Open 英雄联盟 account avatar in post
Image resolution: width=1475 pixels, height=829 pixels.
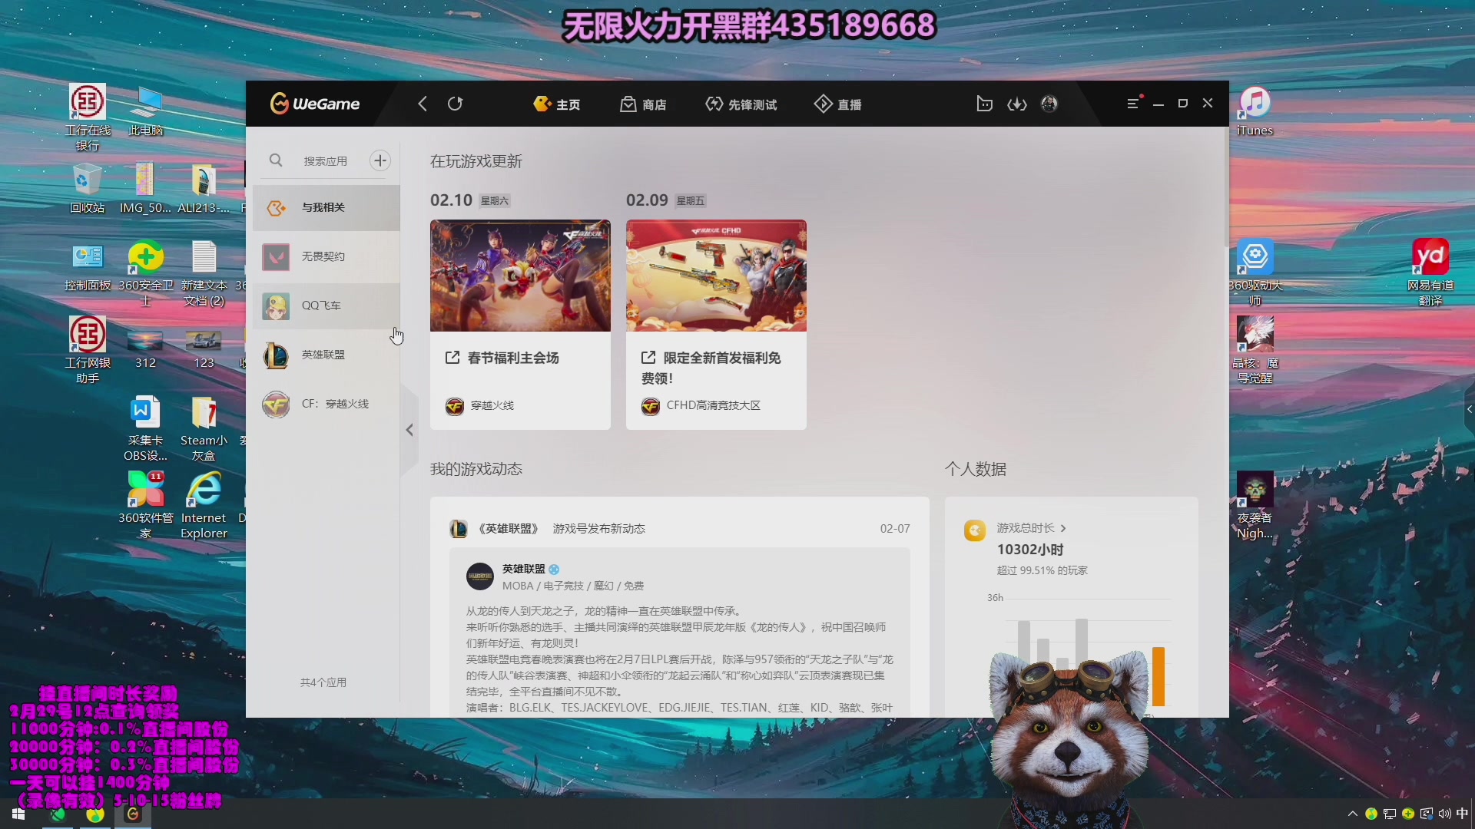tap(480, 576)
